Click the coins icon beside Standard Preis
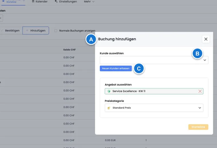This screenshot has width=217, height=148. tap(109, 108)
